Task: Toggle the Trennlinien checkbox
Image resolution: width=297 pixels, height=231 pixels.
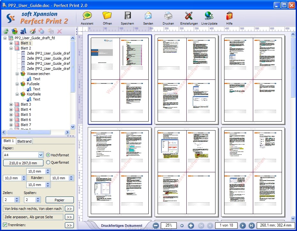Action: [x=5, y=225]
